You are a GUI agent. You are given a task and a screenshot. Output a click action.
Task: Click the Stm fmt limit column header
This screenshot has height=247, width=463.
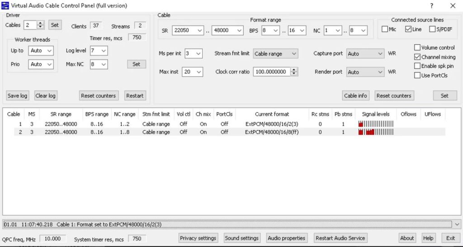[156, 114]
